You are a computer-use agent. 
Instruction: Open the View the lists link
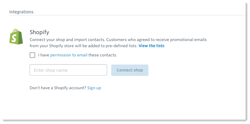151,46
